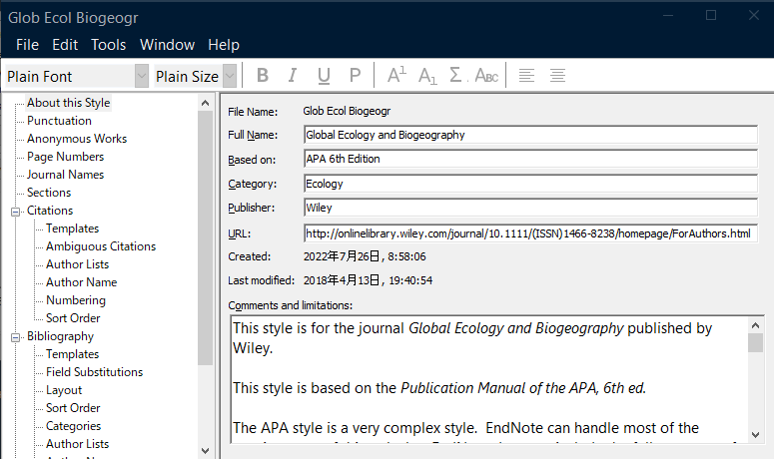Open Field Substitutions settings
The width and height of the screenshot is (774, 459).
tap(94, 372)
